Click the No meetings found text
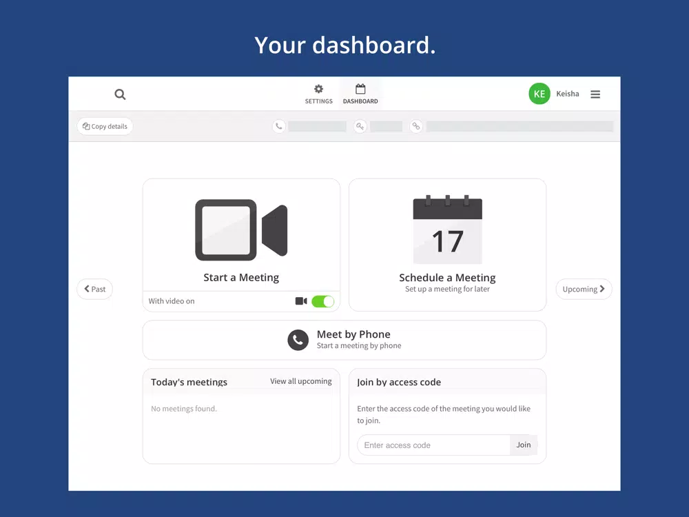The height and width of the screenshot is (517, 689). 184,408
